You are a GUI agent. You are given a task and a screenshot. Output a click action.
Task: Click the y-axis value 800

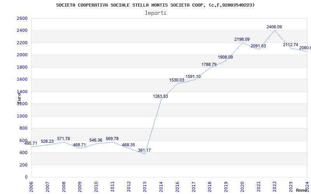pos(24,128)
